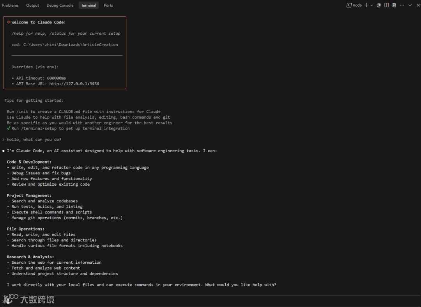421x307 pixels.
Task: Click 'Search through files and directories' line
Action: [51, 240]
